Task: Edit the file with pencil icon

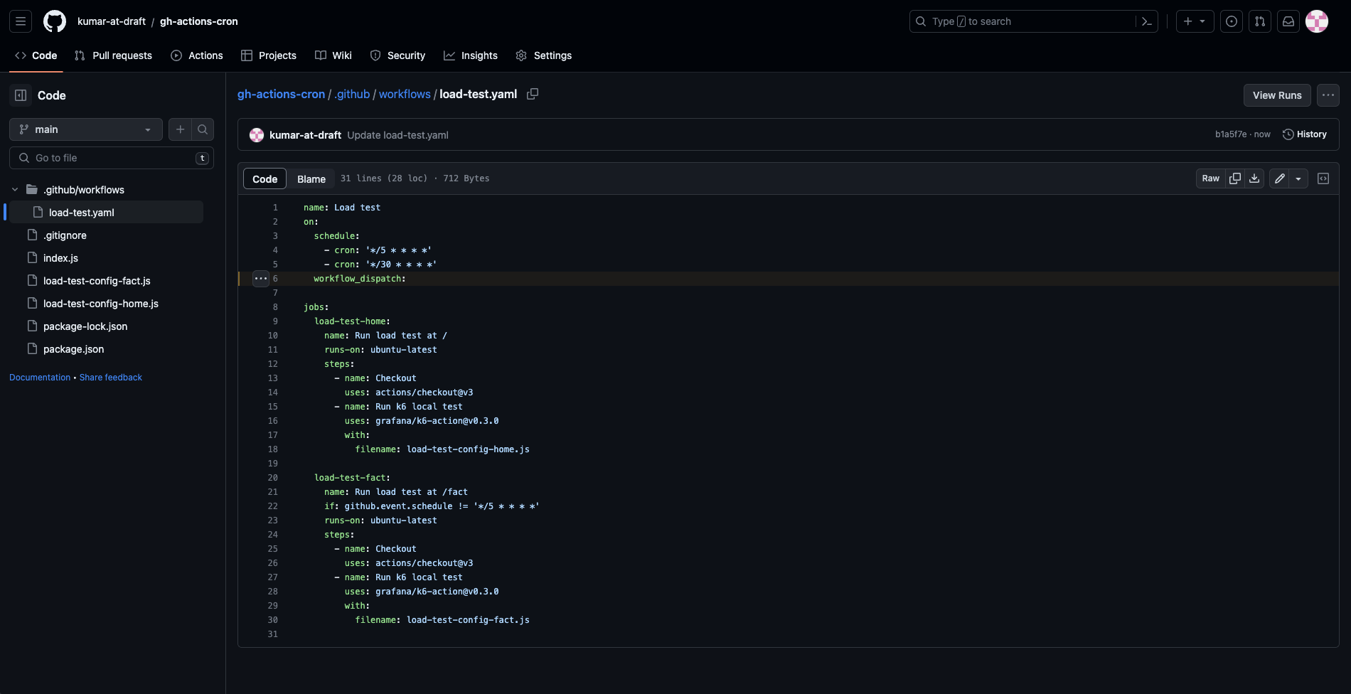Action: [x=1279, y=178]
